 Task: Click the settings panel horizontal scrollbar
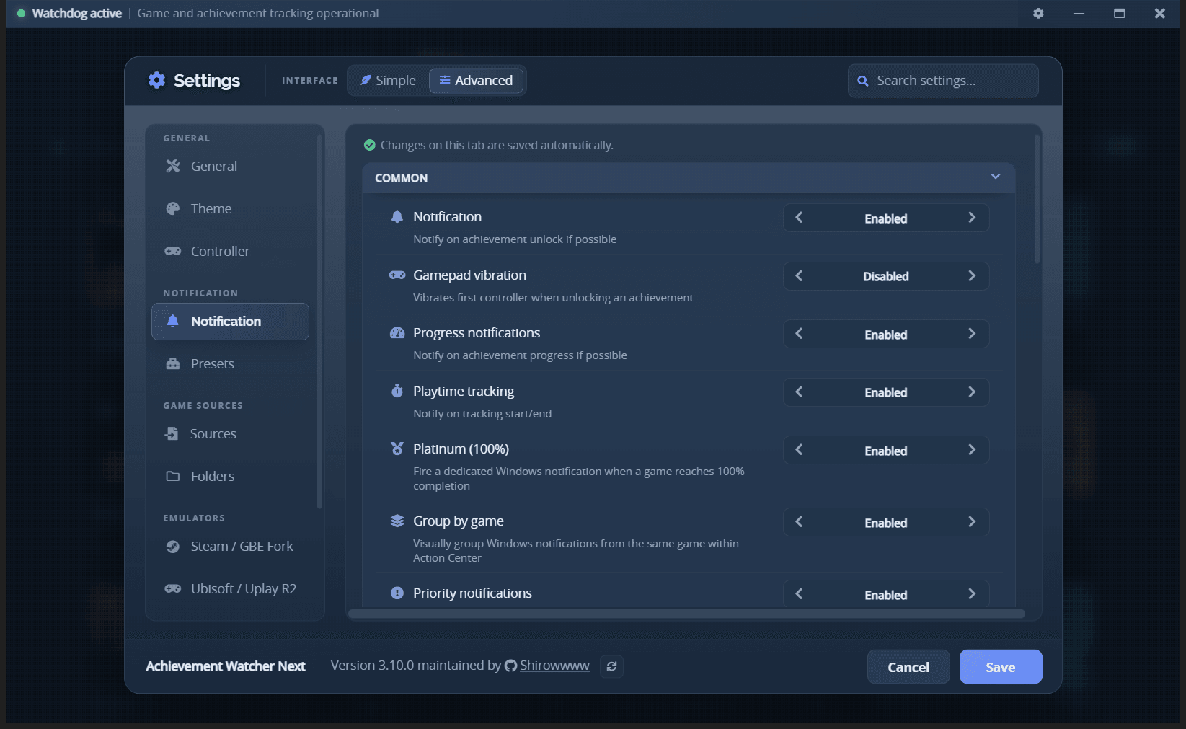pyautogui.click(x=686, y=614)
